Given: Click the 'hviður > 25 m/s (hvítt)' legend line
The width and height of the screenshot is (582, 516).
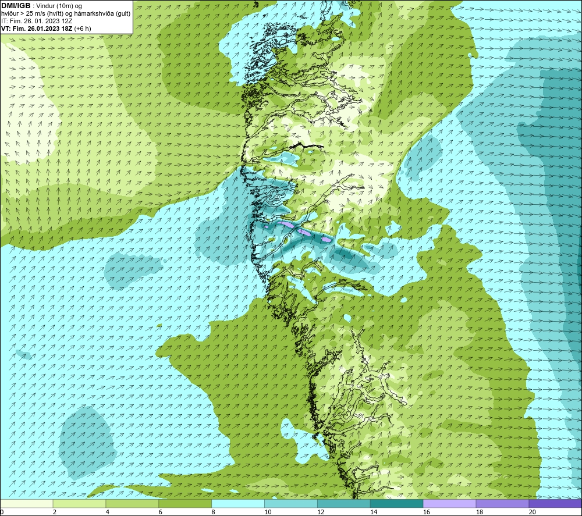Looking at the screenshot, I should (x=66, y=14).
